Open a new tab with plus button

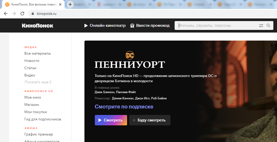[x=70, y=4]
